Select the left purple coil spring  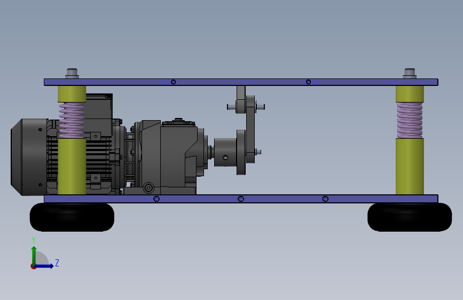pyautogui.click(x=72, y=121)
